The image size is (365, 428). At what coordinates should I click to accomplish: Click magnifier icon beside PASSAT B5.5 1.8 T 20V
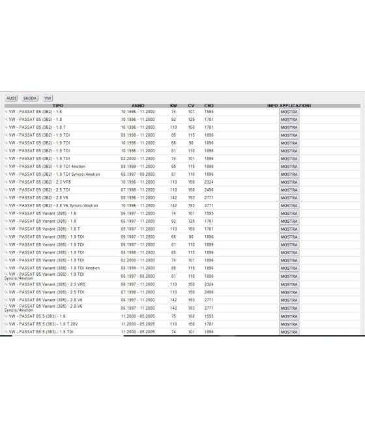[6, 324]
